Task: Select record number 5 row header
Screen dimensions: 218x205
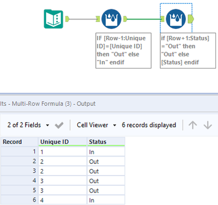Action: pos(19,190)
